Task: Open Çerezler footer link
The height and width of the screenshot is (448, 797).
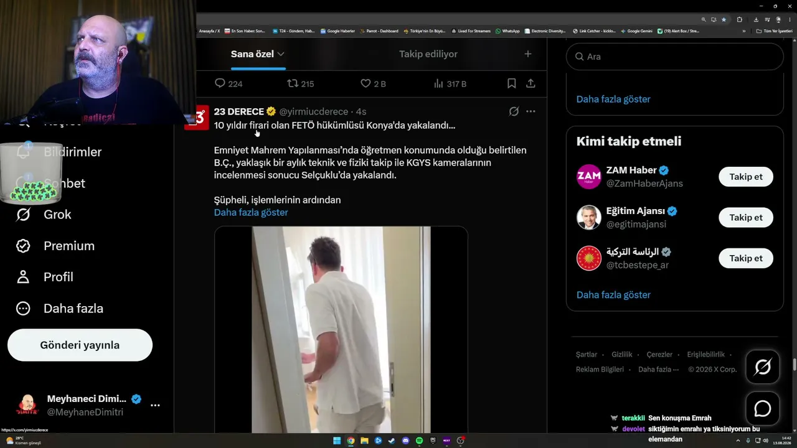Action: pos(659,355)
